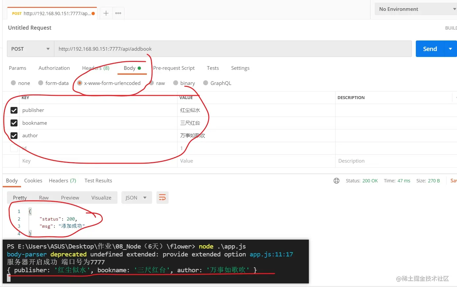Click the VALUE column header
457x290 pixels.
coord(186,98)
